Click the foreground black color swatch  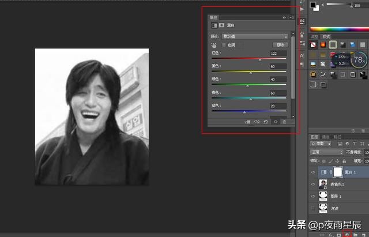[x=314, y=5]
